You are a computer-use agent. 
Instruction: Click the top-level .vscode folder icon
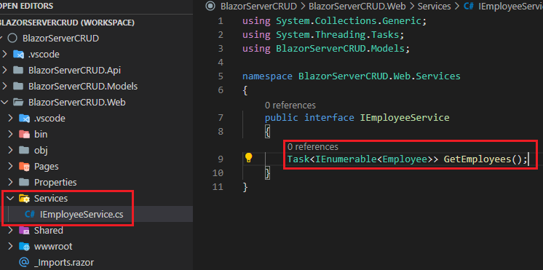coord(18,55)
